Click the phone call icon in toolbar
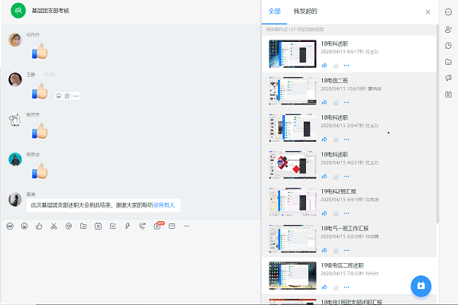Viewport: 458px width, 305px height. (x=142, y=226)
